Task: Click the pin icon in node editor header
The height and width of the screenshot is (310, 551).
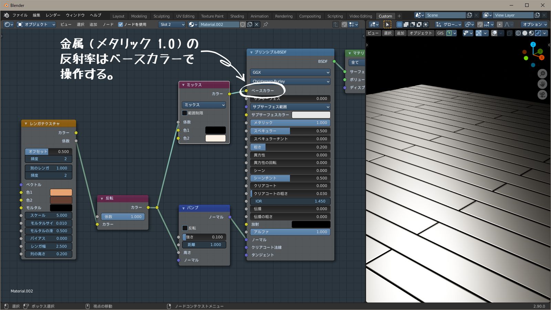Action: [266, 24]
